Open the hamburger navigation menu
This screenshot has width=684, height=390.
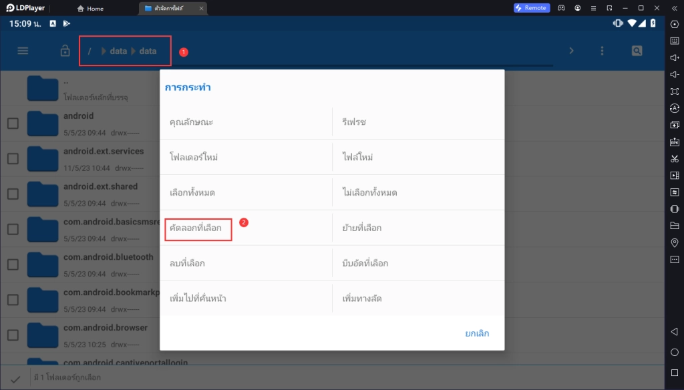[x=23, y=51]
